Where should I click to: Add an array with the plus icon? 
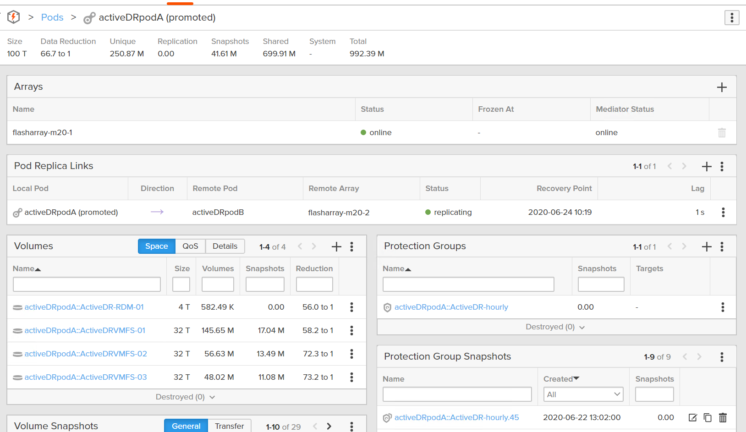point(722,87)
